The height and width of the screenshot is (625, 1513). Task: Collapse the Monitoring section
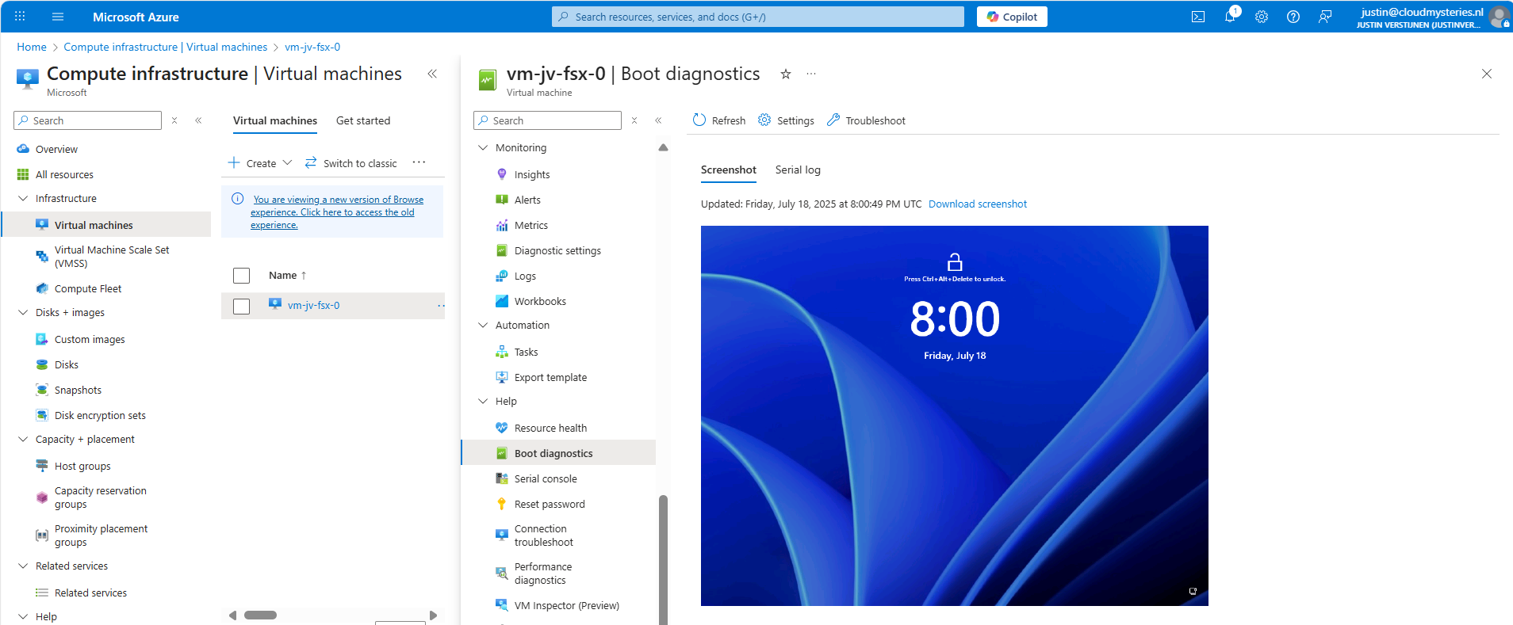tap(483, 148)
